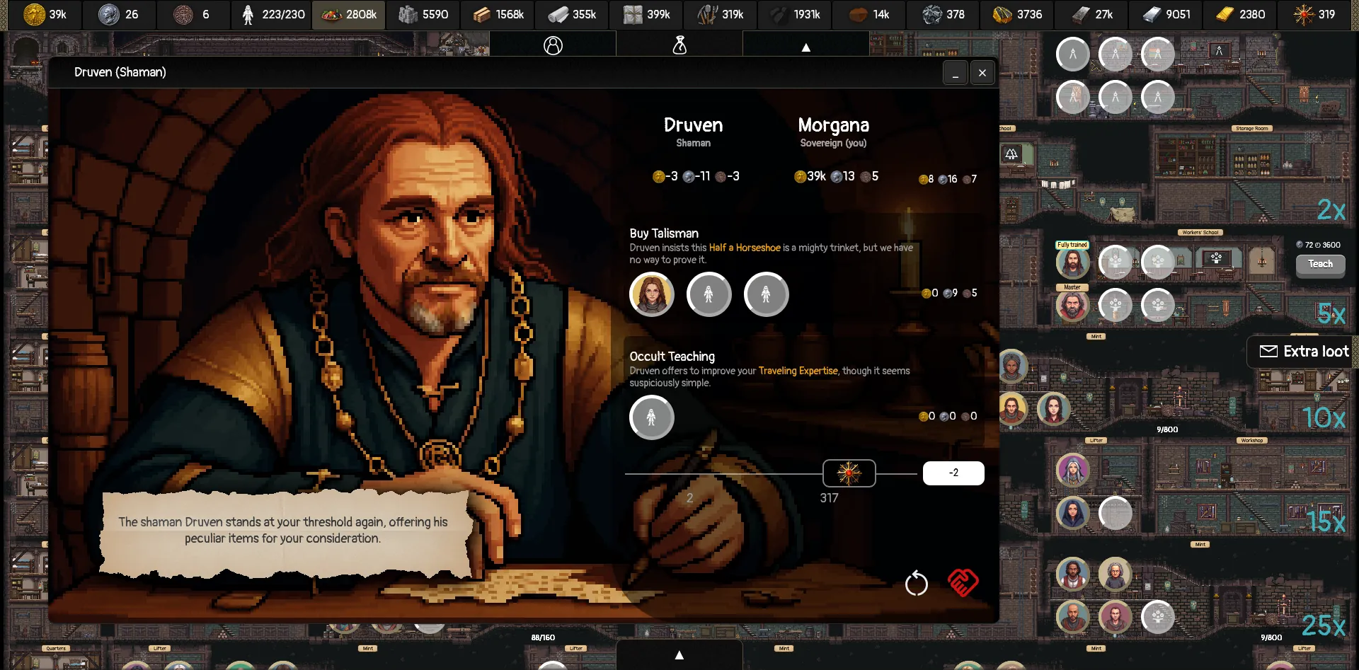Select Morgana's portrait for Buy Talisman
This screenshot has height=670, width=1359.
click(651, 294)
